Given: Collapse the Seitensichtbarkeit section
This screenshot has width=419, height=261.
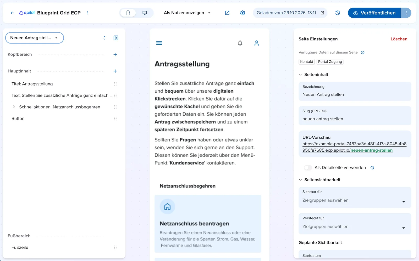Looking at the screenshot, I should [x=300, y=180].
